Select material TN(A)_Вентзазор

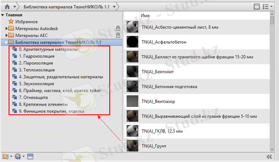click(x=158, y=101)
